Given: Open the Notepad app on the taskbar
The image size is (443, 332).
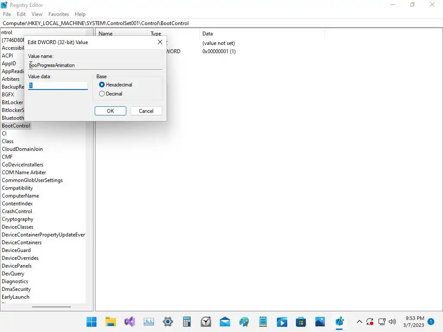Looking at the screenshot, I should 263,322.
